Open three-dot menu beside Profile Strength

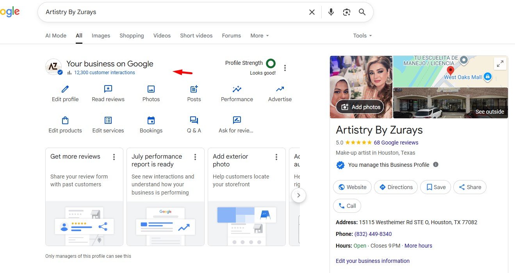point(285,68)
